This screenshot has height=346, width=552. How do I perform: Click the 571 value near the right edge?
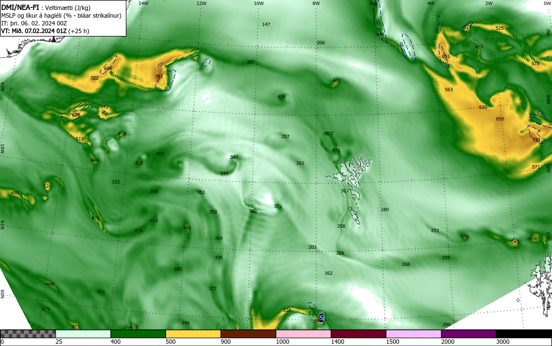(536, 167)
